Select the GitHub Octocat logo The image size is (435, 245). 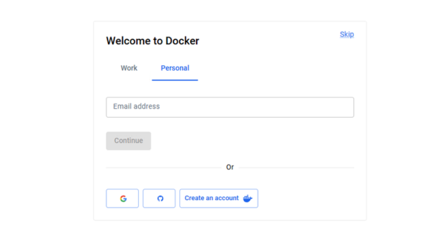point(160,199)
